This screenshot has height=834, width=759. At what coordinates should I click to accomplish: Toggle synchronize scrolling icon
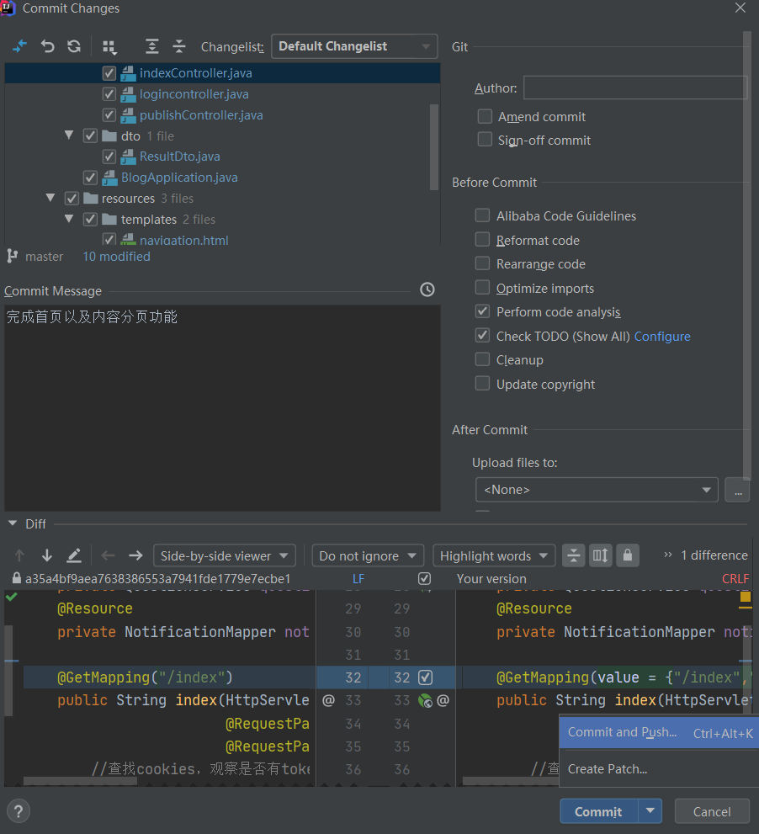tap(601, 555)
